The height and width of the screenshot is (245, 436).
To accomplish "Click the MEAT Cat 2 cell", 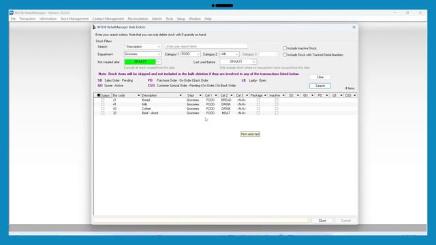I will [225, 113].
